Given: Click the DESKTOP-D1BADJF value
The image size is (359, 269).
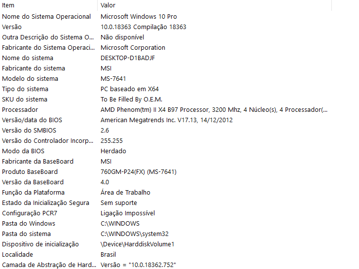Looking at the screenshot, I should pyautogui.click(x=128, y=58).
